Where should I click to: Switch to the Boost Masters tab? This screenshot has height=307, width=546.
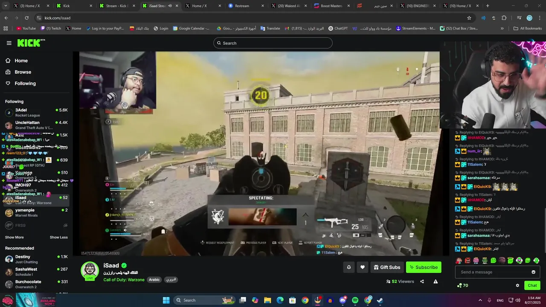pyautogui.click(x=332, y=6)
